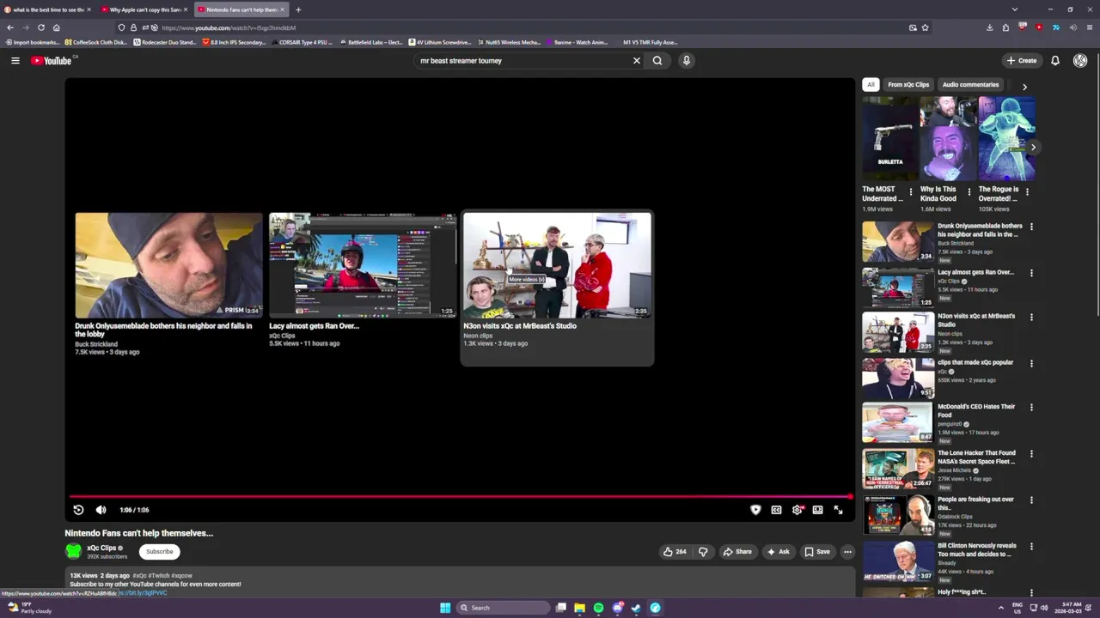
Task: Dislike the video with thumbs down
Action: click(x=703, y=552)
